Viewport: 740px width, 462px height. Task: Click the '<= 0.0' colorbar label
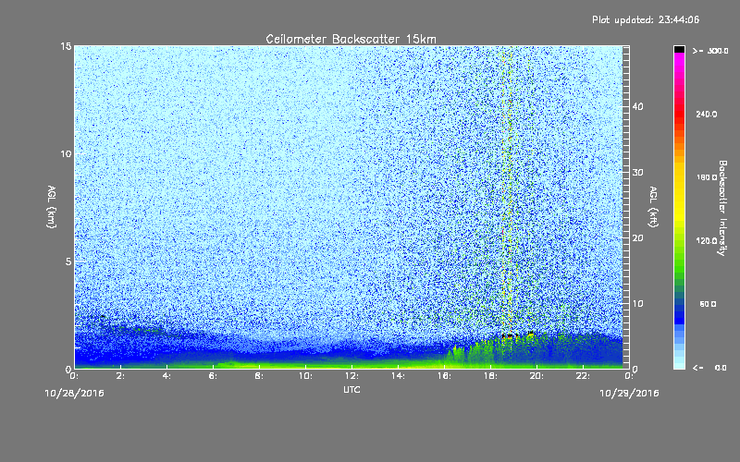pos(709,368)
